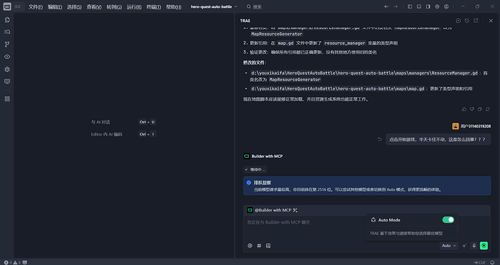Open the 文件(F) menu
The image size is (500, 265).
[36, 7]
